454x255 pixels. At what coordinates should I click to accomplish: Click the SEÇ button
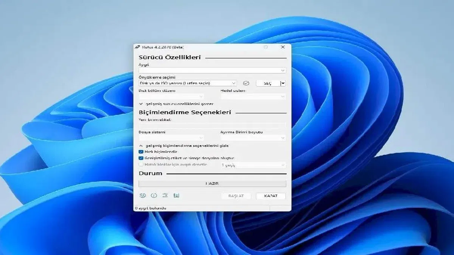[268, 83]
